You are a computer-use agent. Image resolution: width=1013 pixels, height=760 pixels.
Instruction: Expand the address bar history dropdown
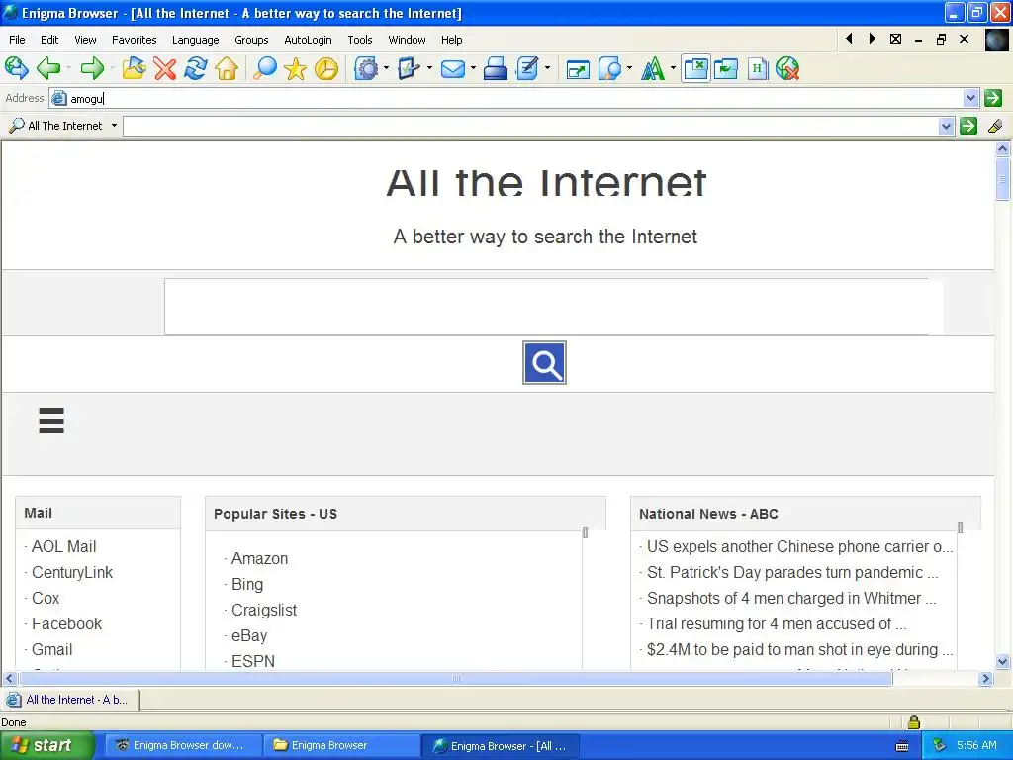[970, 98]
